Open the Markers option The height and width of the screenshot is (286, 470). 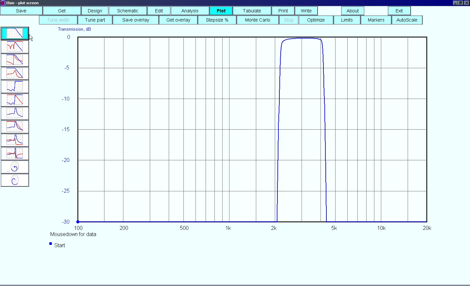click(x=376, y=20)
